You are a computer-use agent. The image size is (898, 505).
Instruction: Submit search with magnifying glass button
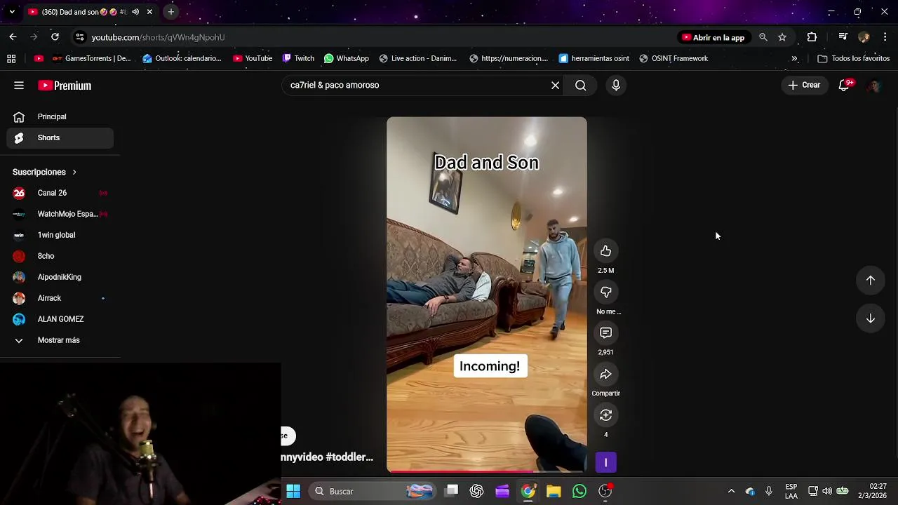tap(581, 86)
